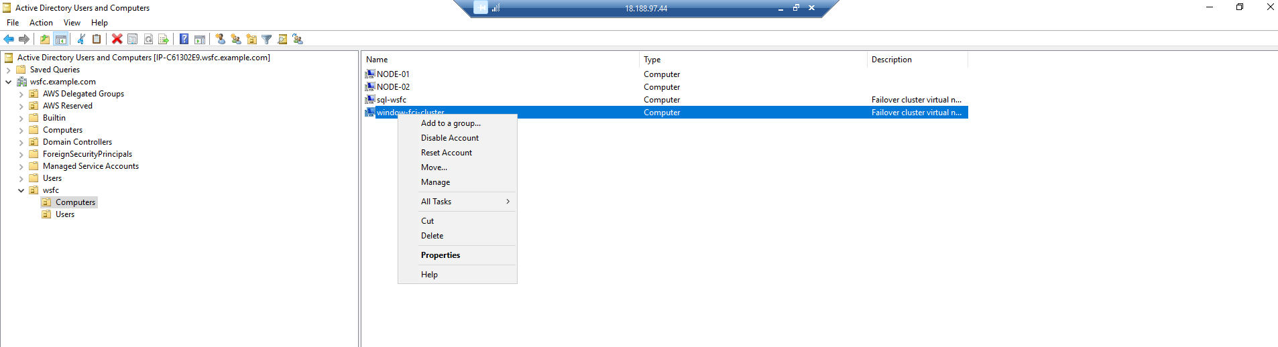Click NODE-02 computer icon in list
1278x347 pixels.
pyautogui.click(x=370, y=87)
